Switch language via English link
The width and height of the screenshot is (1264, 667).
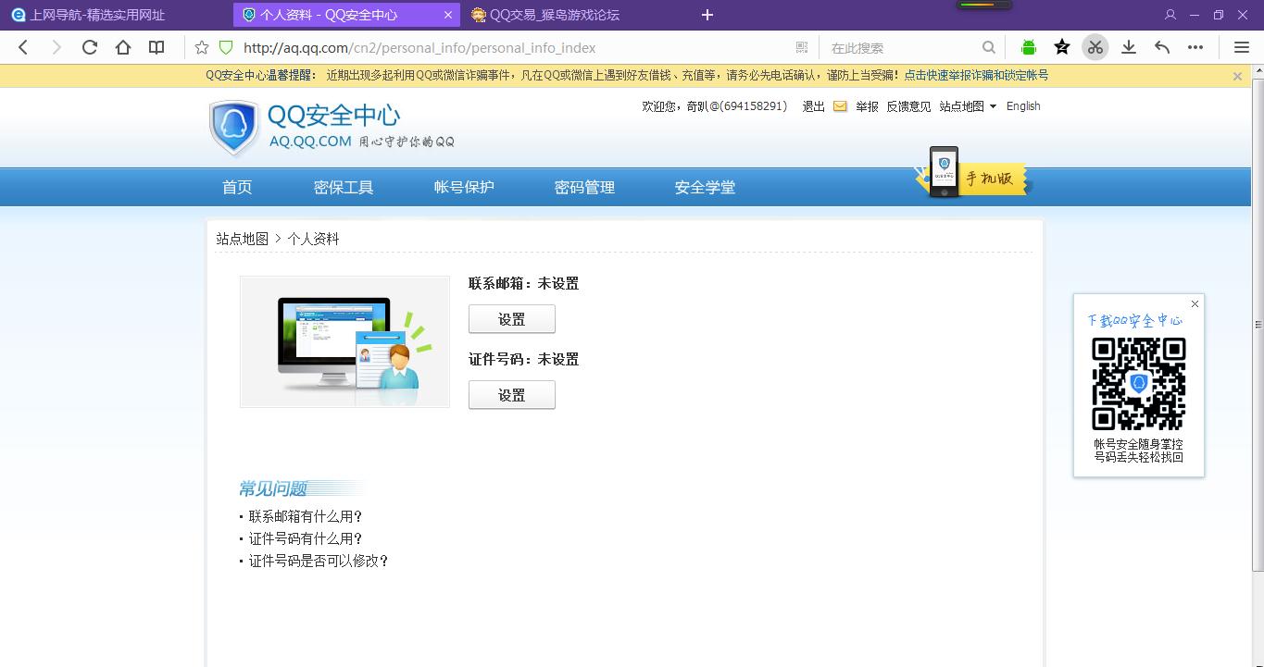click(x=1023, y=106)
